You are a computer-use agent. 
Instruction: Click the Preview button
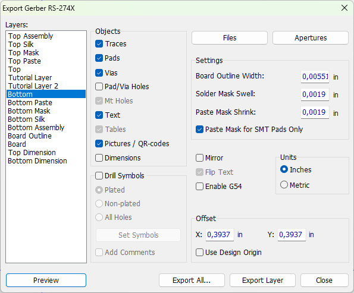46,280
